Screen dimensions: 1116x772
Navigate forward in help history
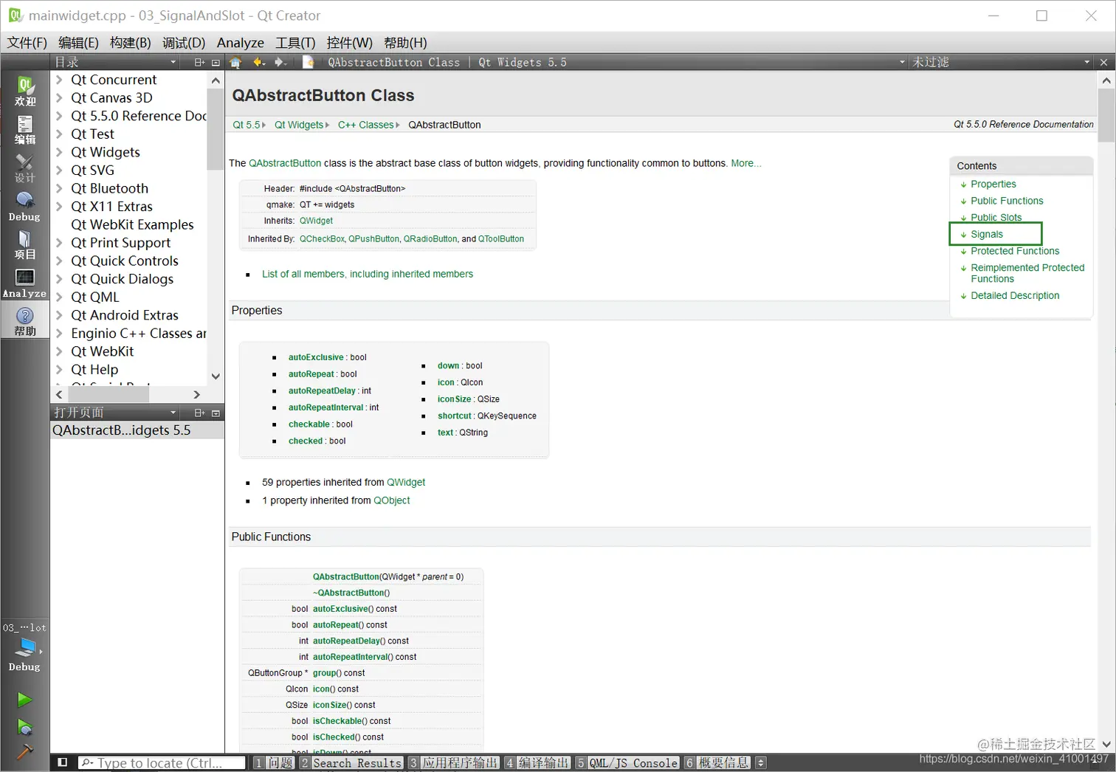tap(280, 62)
